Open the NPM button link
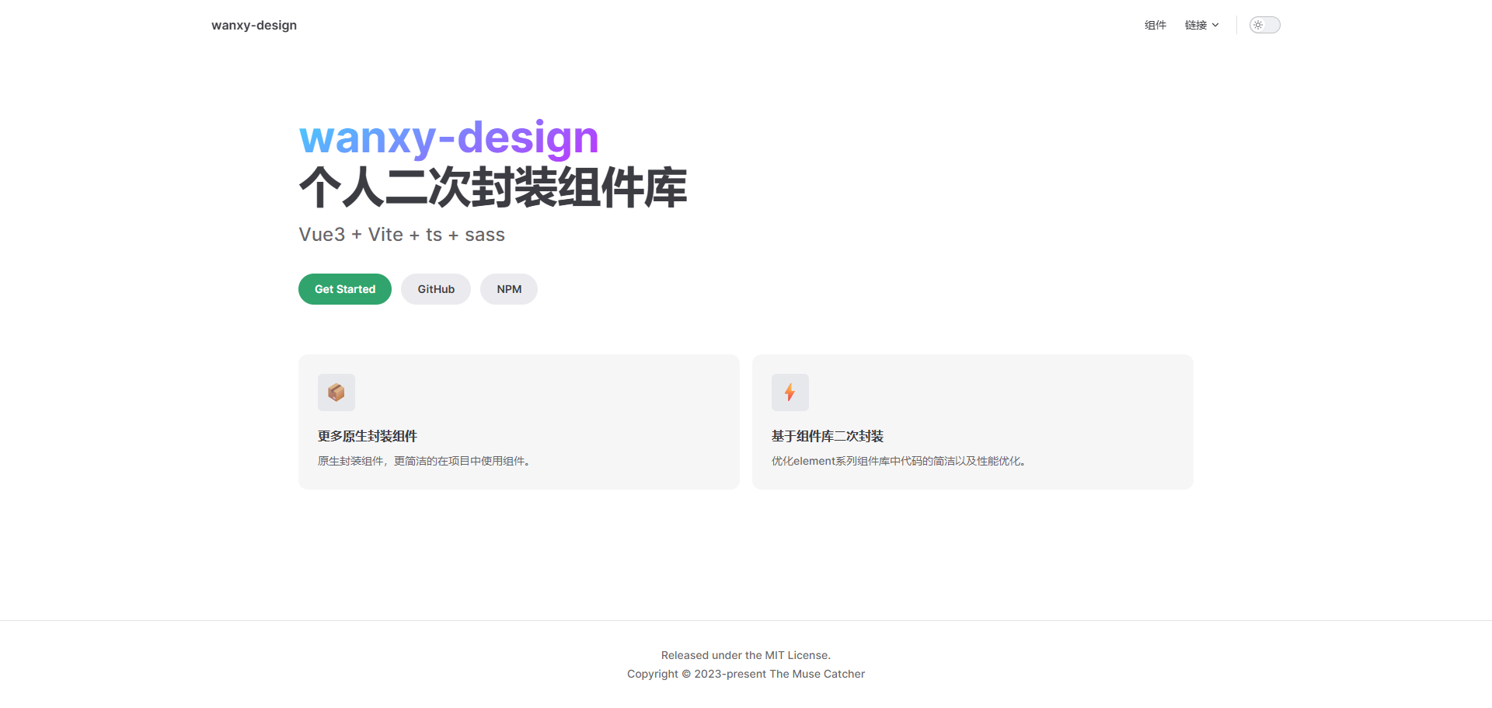 [509, 289]
